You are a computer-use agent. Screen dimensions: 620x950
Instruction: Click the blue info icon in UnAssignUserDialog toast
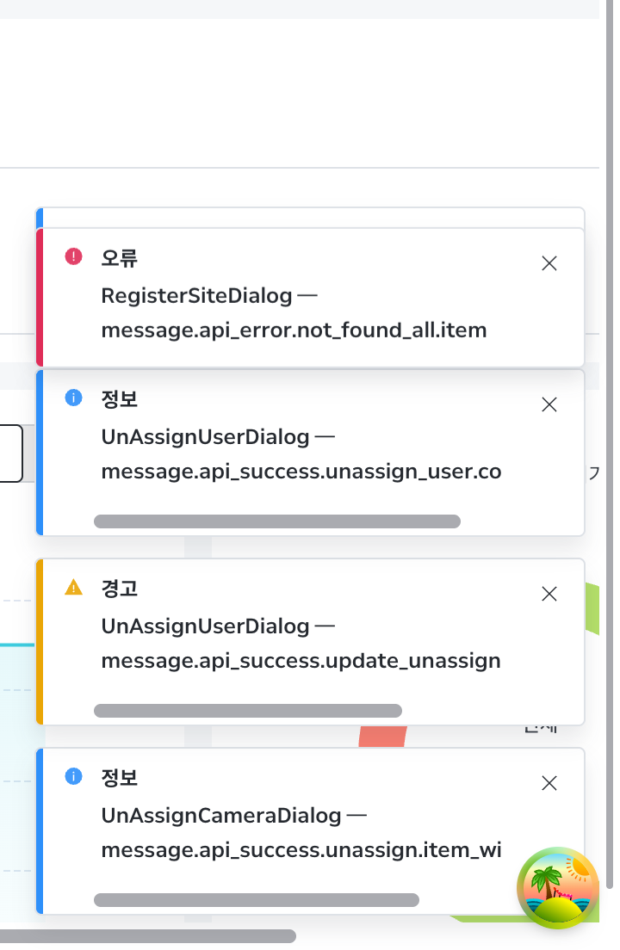[x=74, y=398]
